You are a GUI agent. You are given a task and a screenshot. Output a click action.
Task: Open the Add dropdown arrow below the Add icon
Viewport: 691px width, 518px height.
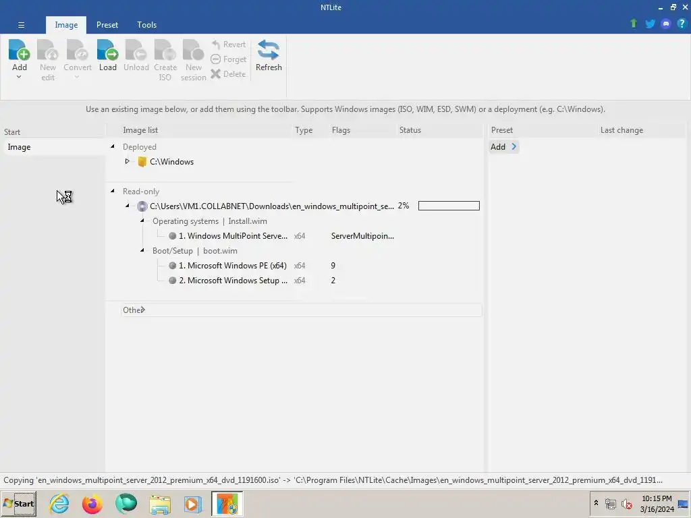19,77
